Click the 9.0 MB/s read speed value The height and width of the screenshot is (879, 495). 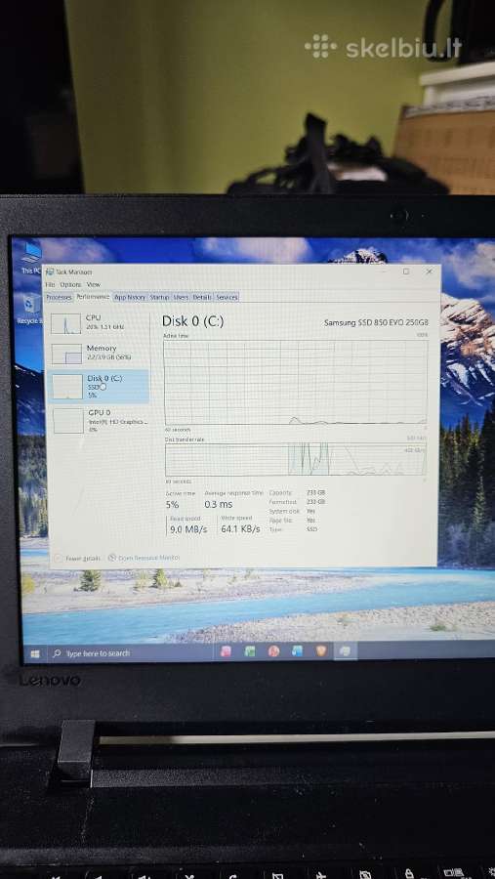coord(188,528)
